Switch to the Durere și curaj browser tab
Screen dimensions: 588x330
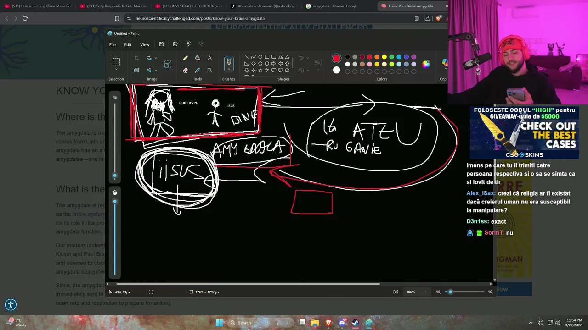pos(38,6)
